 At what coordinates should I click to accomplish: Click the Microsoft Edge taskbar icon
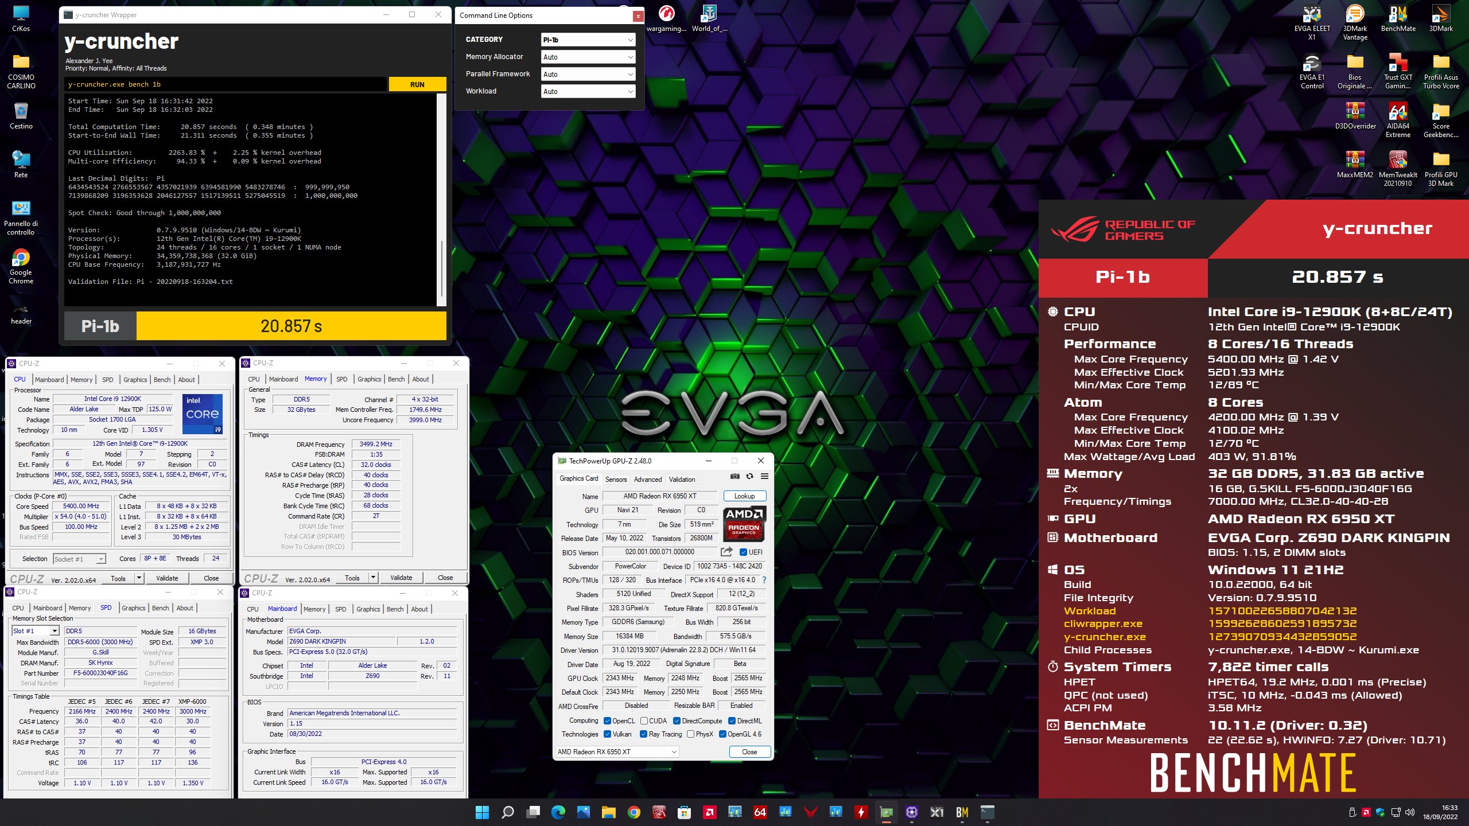click(558, 812)
